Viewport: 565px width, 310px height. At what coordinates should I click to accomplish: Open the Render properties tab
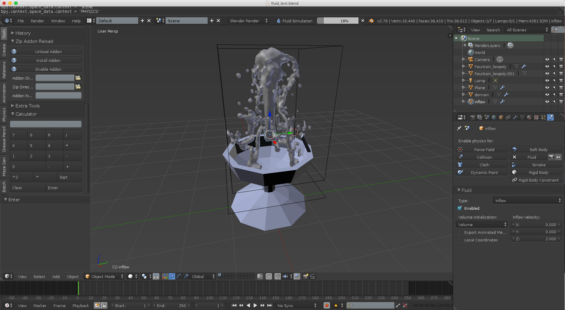click(x=473, y=117)
